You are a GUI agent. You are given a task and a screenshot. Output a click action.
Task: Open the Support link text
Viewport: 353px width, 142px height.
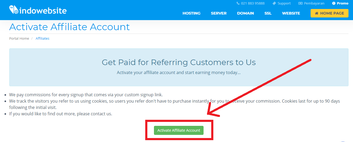click(284, 3)
